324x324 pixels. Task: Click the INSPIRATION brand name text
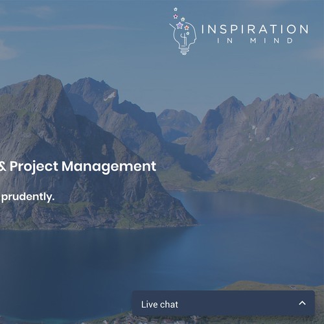pos(255,29)
